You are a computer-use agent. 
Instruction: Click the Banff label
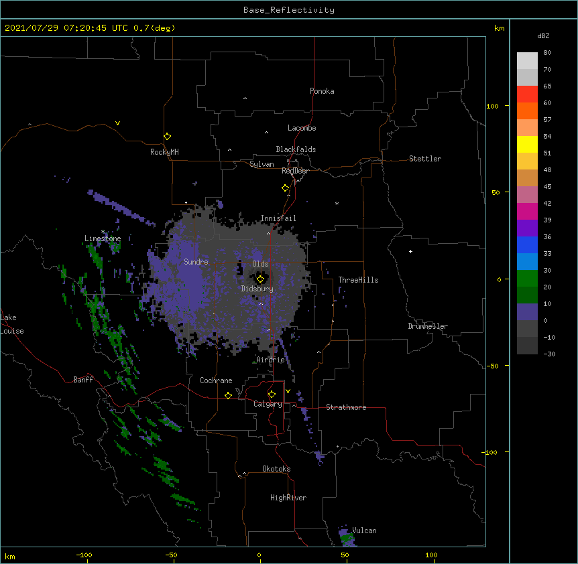[x=83, y=380]
